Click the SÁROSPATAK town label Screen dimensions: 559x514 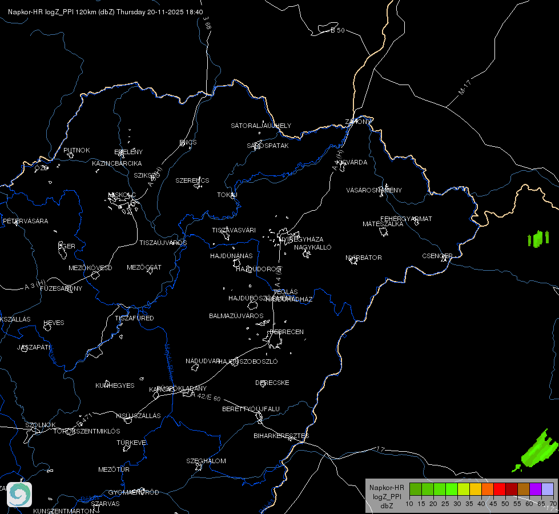coord(268,146)
